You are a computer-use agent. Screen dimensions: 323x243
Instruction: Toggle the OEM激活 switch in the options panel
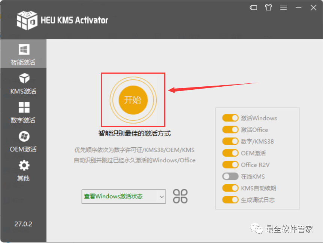(x=230, y=153)
